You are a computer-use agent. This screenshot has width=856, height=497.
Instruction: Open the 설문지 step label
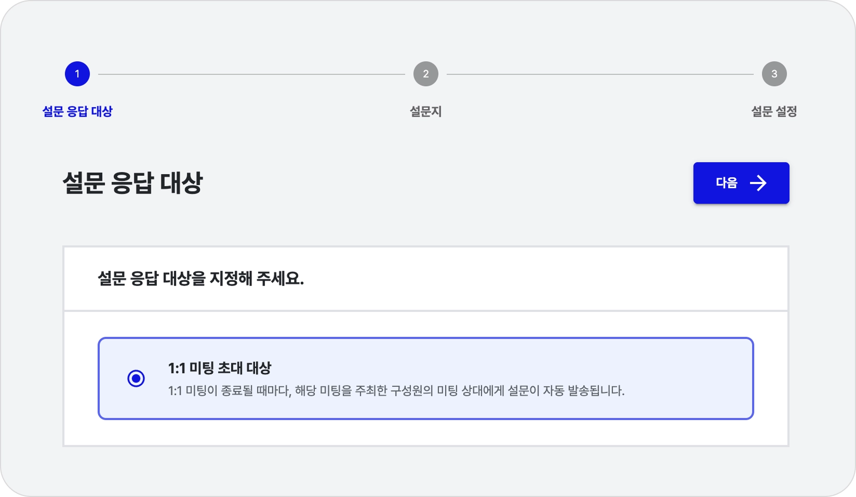click(426, 111)
